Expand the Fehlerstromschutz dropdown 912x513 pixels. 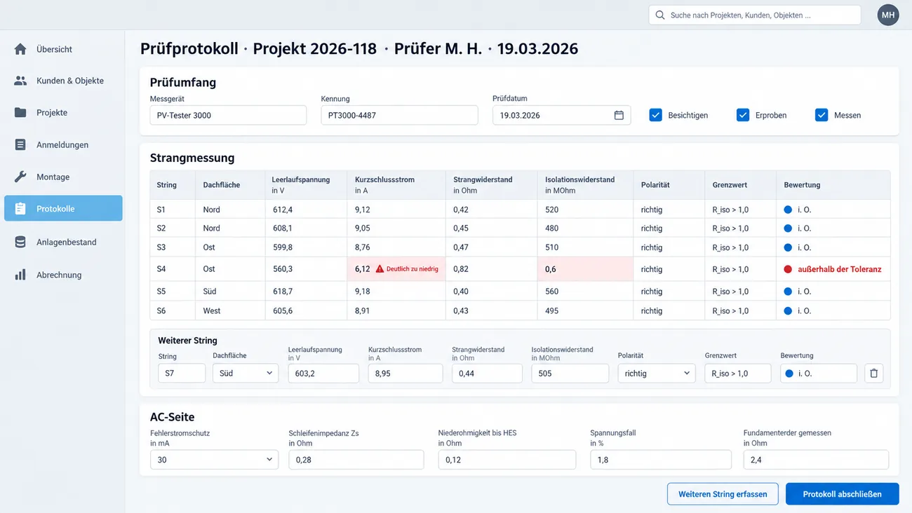[215, 460]
